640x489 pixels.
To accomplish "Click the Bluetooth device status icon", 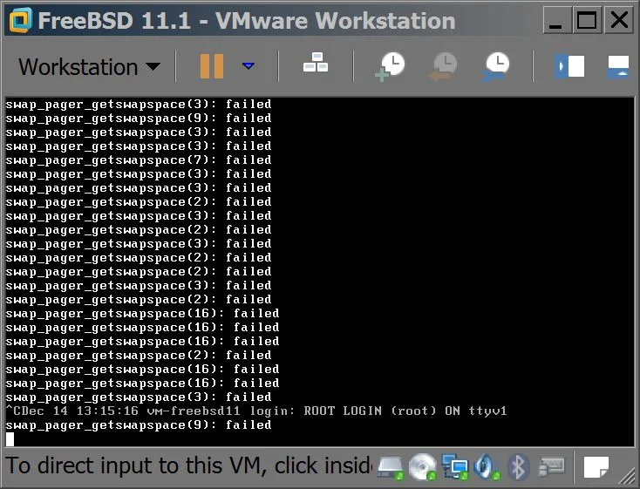I will click(x=519, y=466).
